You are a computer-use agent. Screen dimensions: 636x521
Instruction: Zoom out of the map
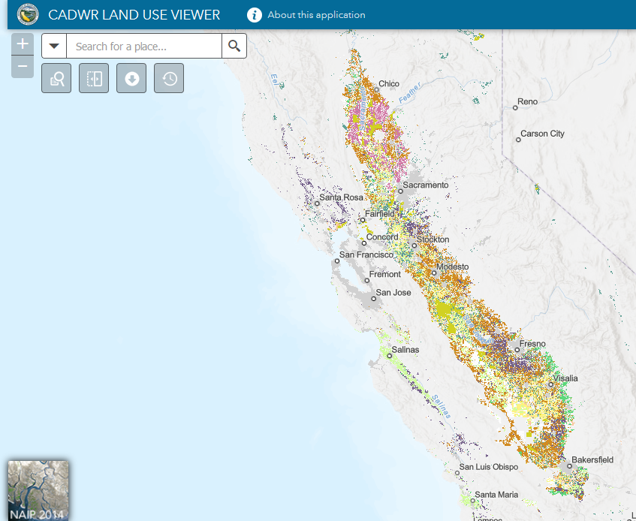click(x=23, y=67)
